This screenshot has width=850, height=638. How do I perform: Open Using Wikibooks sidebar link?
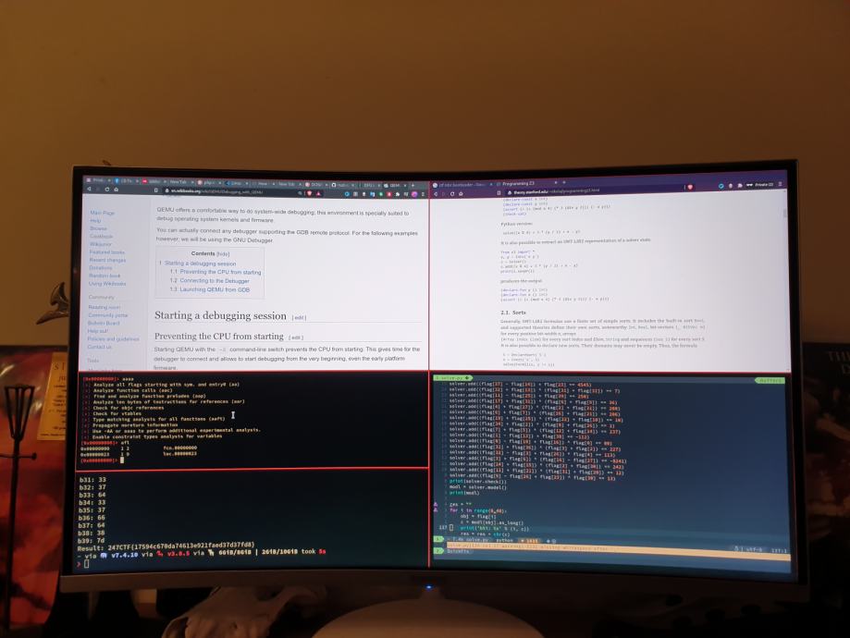click(106, 284)
